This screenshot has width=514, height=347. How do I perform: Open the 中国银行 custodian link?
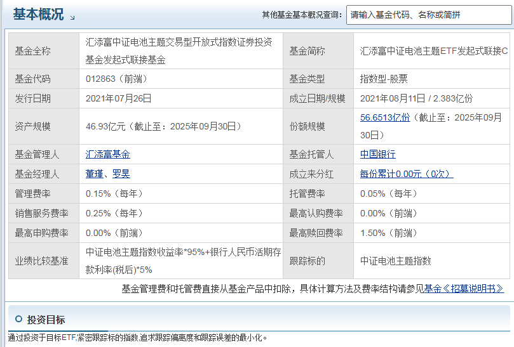point(377,154)
